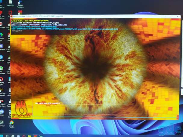The image size is (183, 137).
Task: Select the Macro.bin file on desktop
Action: coord(10,3)
